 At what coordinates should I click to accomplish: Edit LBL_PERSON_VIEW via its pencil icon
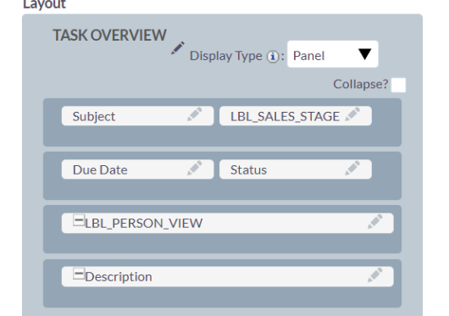374,221
